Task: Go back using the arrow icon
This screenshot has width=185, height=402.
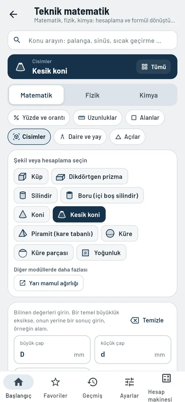Action: [x=13, y=14]
